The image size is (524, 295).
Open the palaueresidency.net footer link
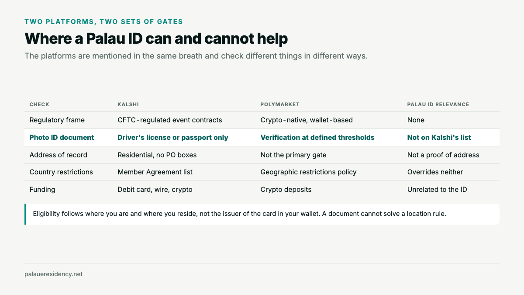[x=53, y=274]
